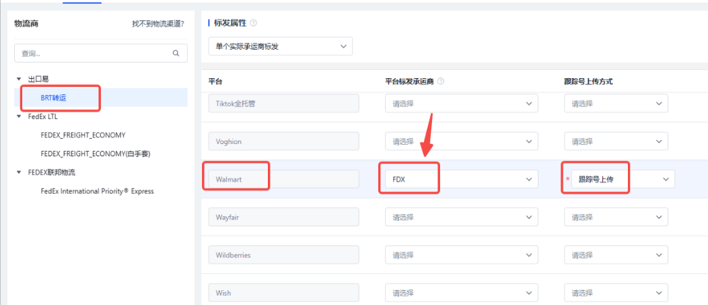708x305 pixels.
Task: Click the Wish platform field
Action: [x=283, y=293]
